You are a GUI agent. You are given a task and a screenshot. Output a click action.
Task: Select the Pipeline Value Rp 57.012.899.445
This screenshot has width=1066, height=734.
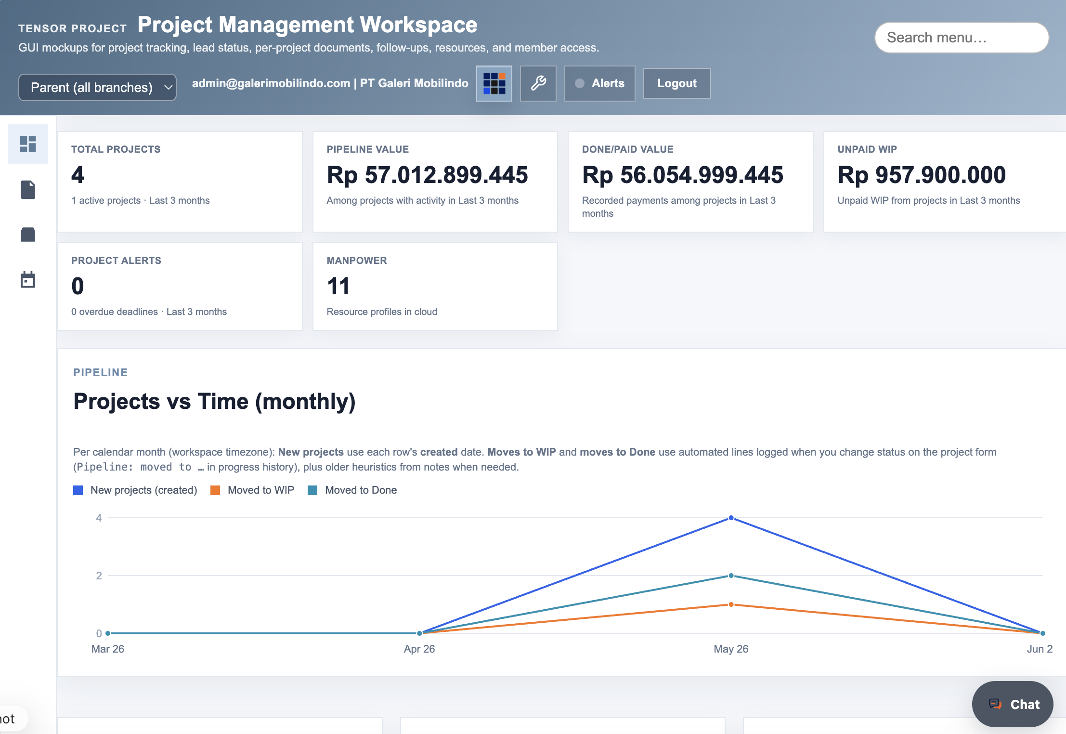click(427, 175)
